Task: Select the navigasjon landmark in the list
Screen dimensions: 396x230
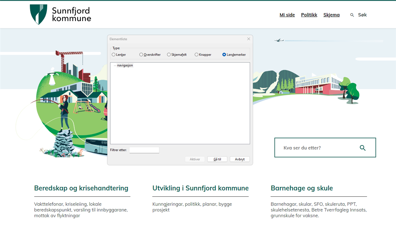Action: click(125, 65)
